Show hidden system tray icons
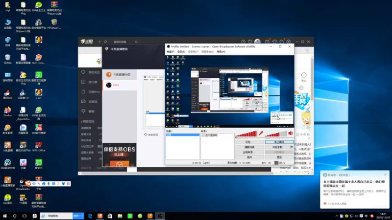The height and width of the screenshot is (220, 392). (x=337, y=216)
